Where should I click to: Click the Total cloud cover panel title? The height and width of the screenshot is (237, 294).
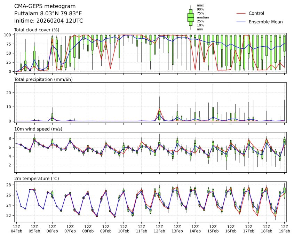tap(37, 30)
